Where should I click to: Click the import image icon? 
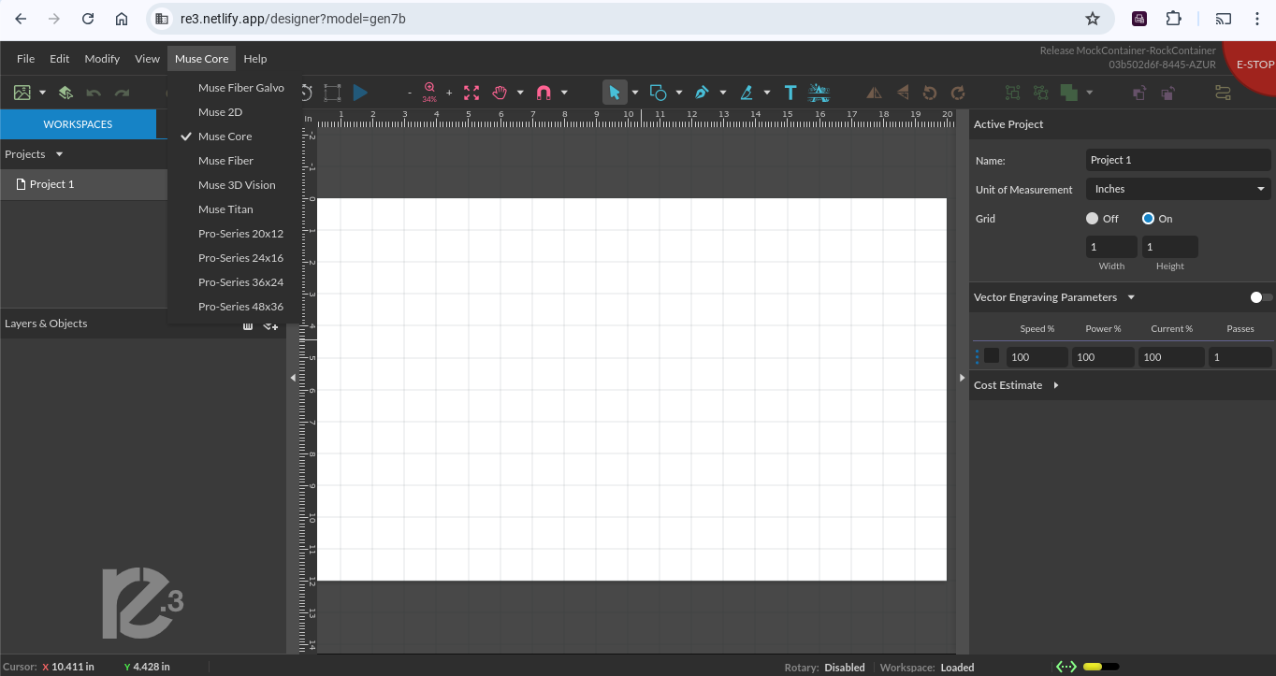(x=22, y=93)
